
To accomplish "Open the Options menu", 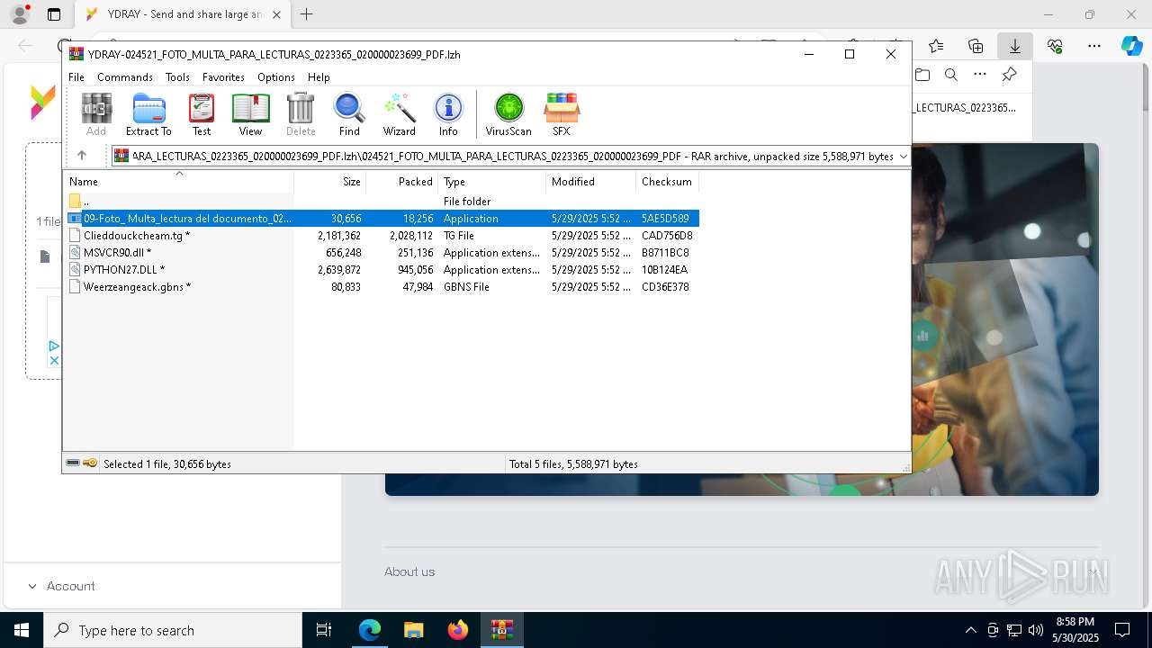I will coord(276,77).
